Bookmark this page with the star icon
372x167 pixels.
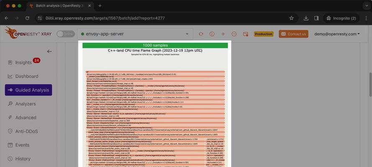[x=292, y=18]
